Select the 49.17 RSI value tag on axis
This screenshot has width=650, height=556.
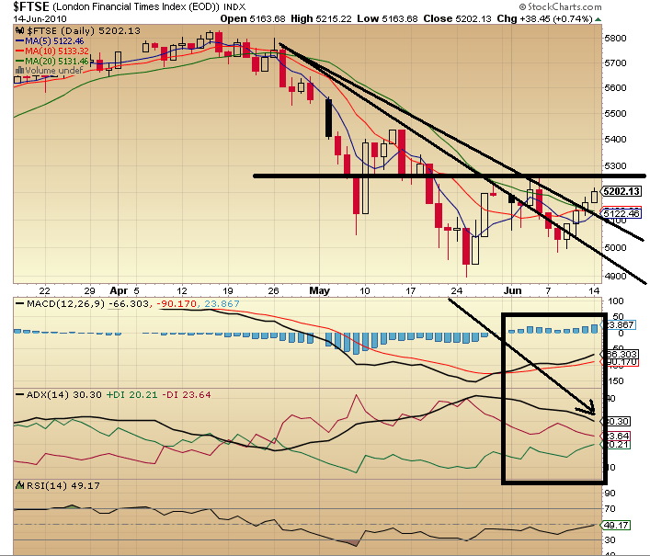click(618, 526)
